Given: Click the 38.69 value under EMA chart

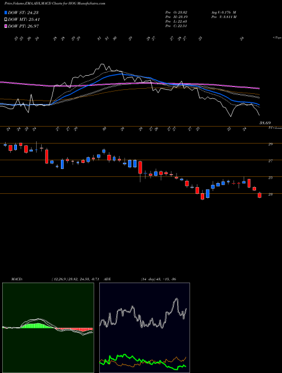Looking at the screenshot, I should click(265, 123).
